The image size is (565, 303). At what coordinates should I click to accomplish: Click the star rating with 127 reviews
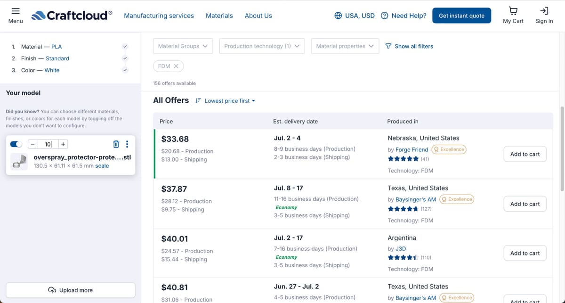[x=403, y=209]
